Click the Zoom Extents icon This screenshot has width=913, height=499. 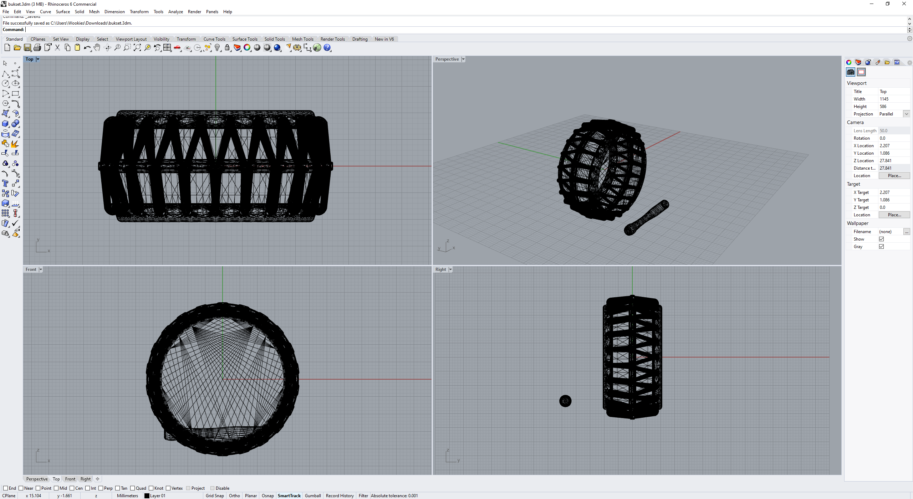point(137,48)
